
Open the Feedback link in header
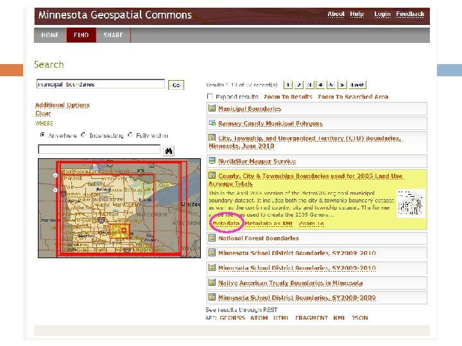410,14
